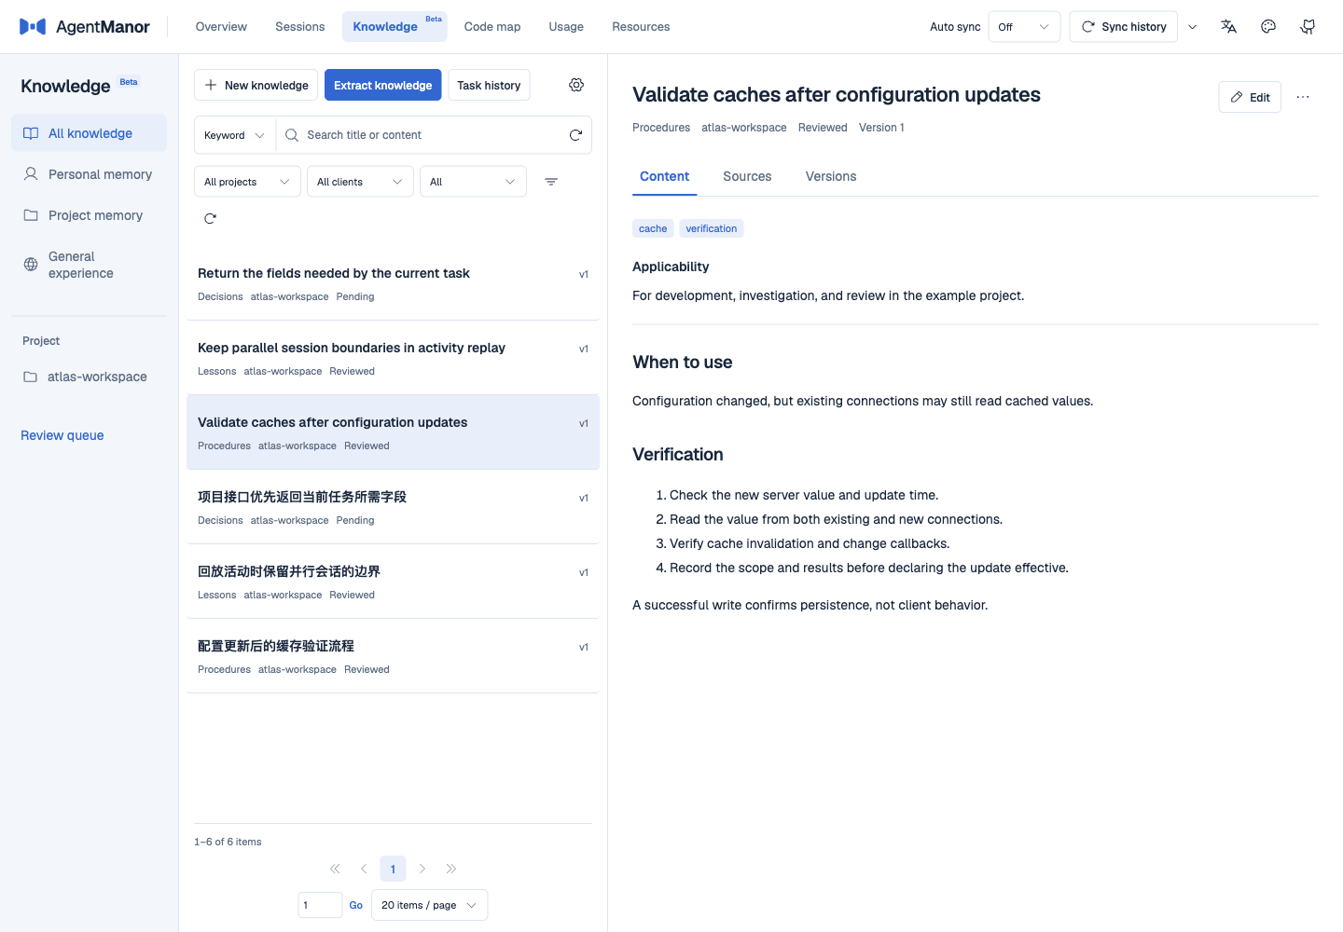This screenshot has height=932, width=1343.
Task: Click the AgentManor logo icon
Action: pyautogui.click(x=33, y=27)
